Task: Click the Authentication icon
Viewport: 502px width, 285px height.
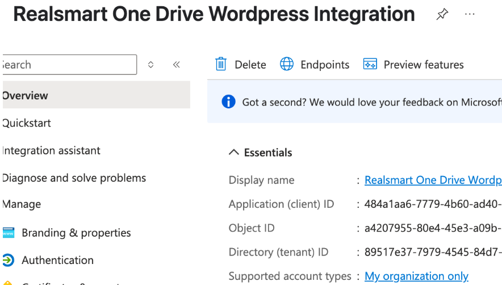Action: [8, 260]
